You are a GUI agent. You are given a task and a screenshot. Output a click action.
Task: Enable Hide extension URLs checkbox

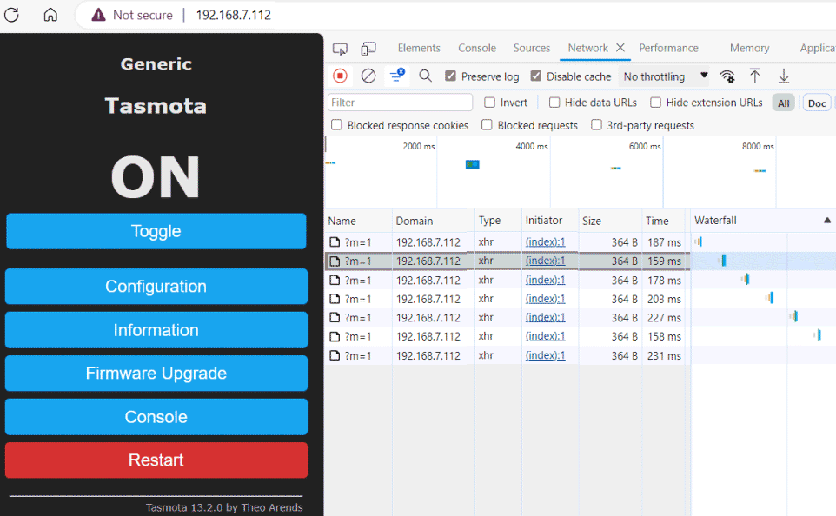656,103
